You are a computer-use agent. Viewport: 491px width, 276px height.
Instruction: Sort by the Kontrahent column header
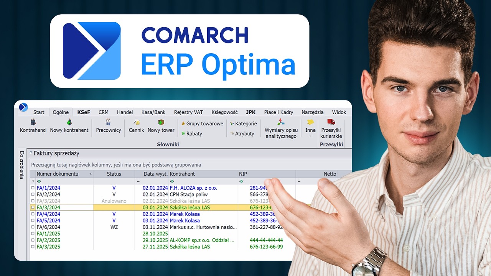pos(203,174)
